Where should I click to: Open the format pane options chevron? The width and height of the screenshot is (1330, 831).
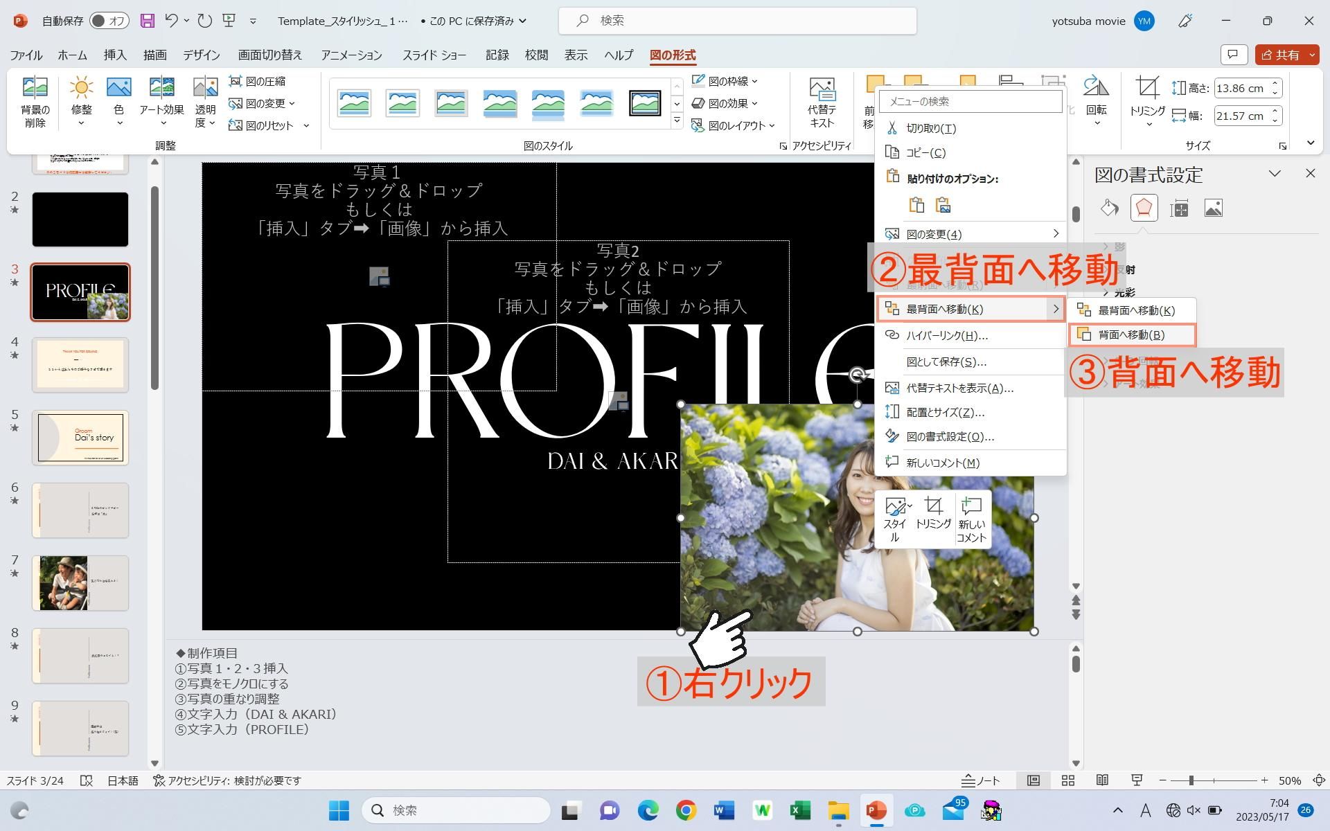pos(1275,174)
